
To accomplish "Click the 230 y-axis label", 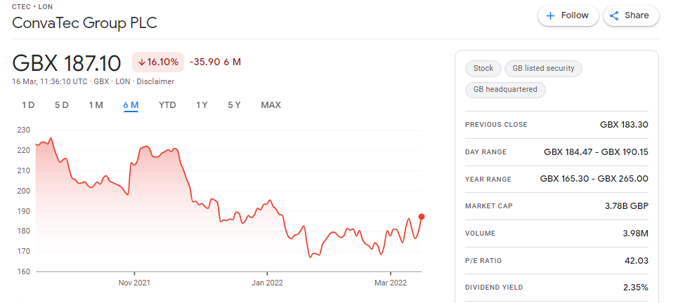I will (x=24, y=130).
